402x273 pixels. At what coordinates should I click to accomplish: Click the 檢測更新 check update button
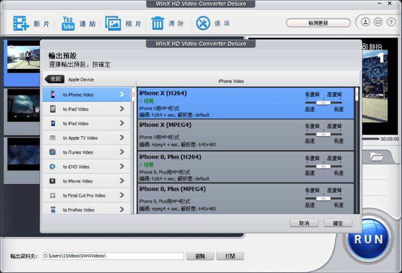318,23
